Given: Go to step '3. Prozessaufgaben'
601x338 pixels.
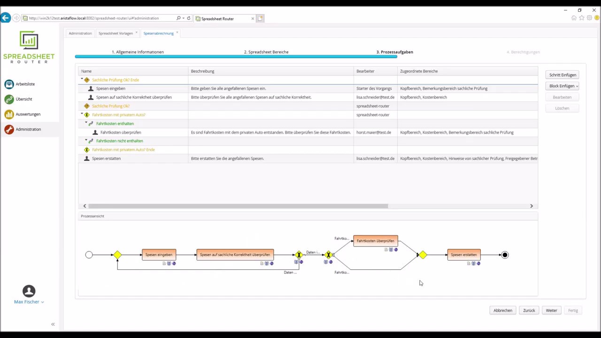Looking at the screenshot, I should coord(395,52).
